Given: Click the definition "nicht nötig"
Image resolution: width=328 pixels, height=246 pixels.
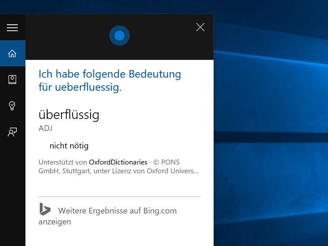Looking at the screenshot, I should 69,146.
